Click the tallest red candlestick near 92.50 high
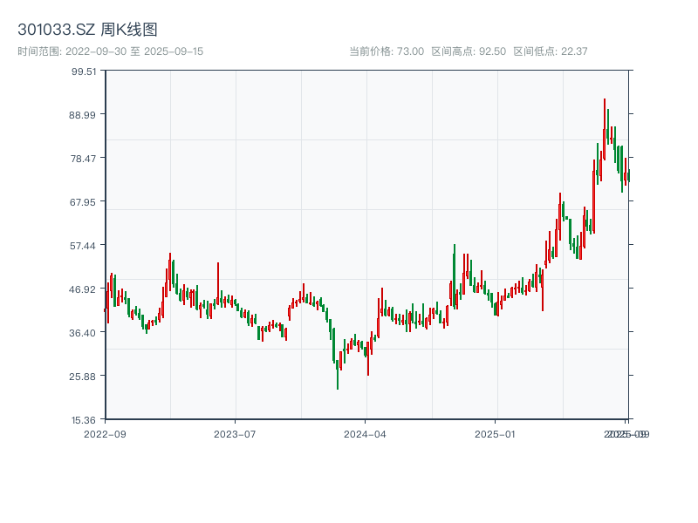698x523 pixels. (605, 129)
